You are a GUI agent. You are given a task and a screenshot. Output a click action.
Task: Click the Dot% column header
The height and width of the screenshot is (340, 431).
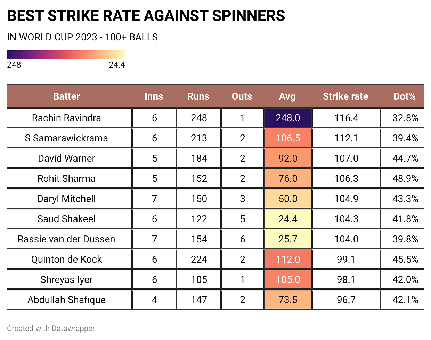point(404,96)
